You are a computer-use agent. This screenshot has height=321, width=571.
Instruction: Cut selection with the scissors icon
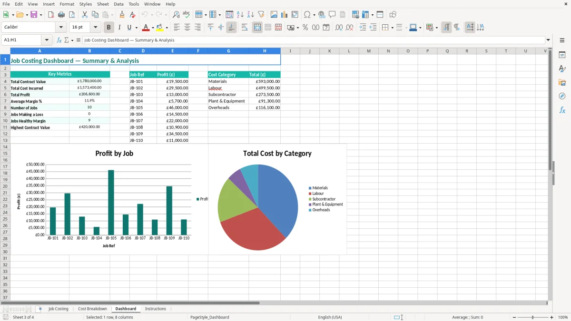tap(85, 15)
